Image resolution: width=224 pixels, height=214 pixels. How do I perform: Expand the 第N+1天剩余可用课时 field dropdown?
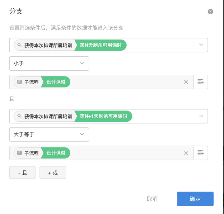(201, 116)
